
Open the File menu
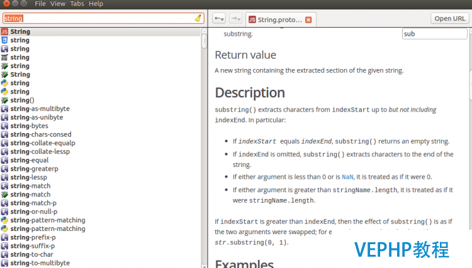40,4
